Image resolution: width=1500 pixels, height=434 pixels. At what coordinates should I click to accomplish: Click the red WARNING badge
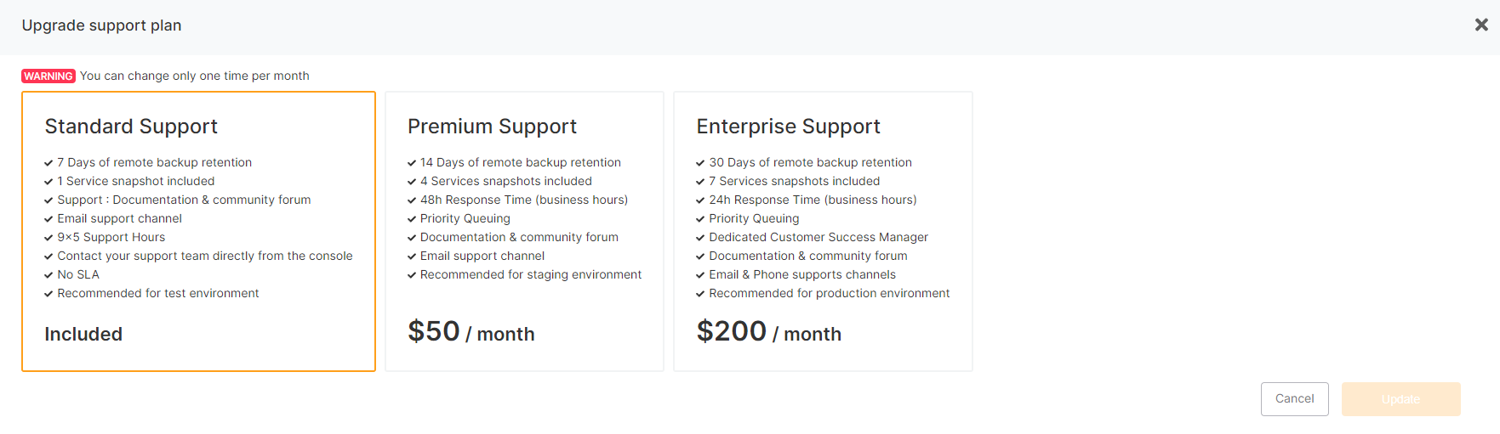pyautogui.click(x=48, y=76)
